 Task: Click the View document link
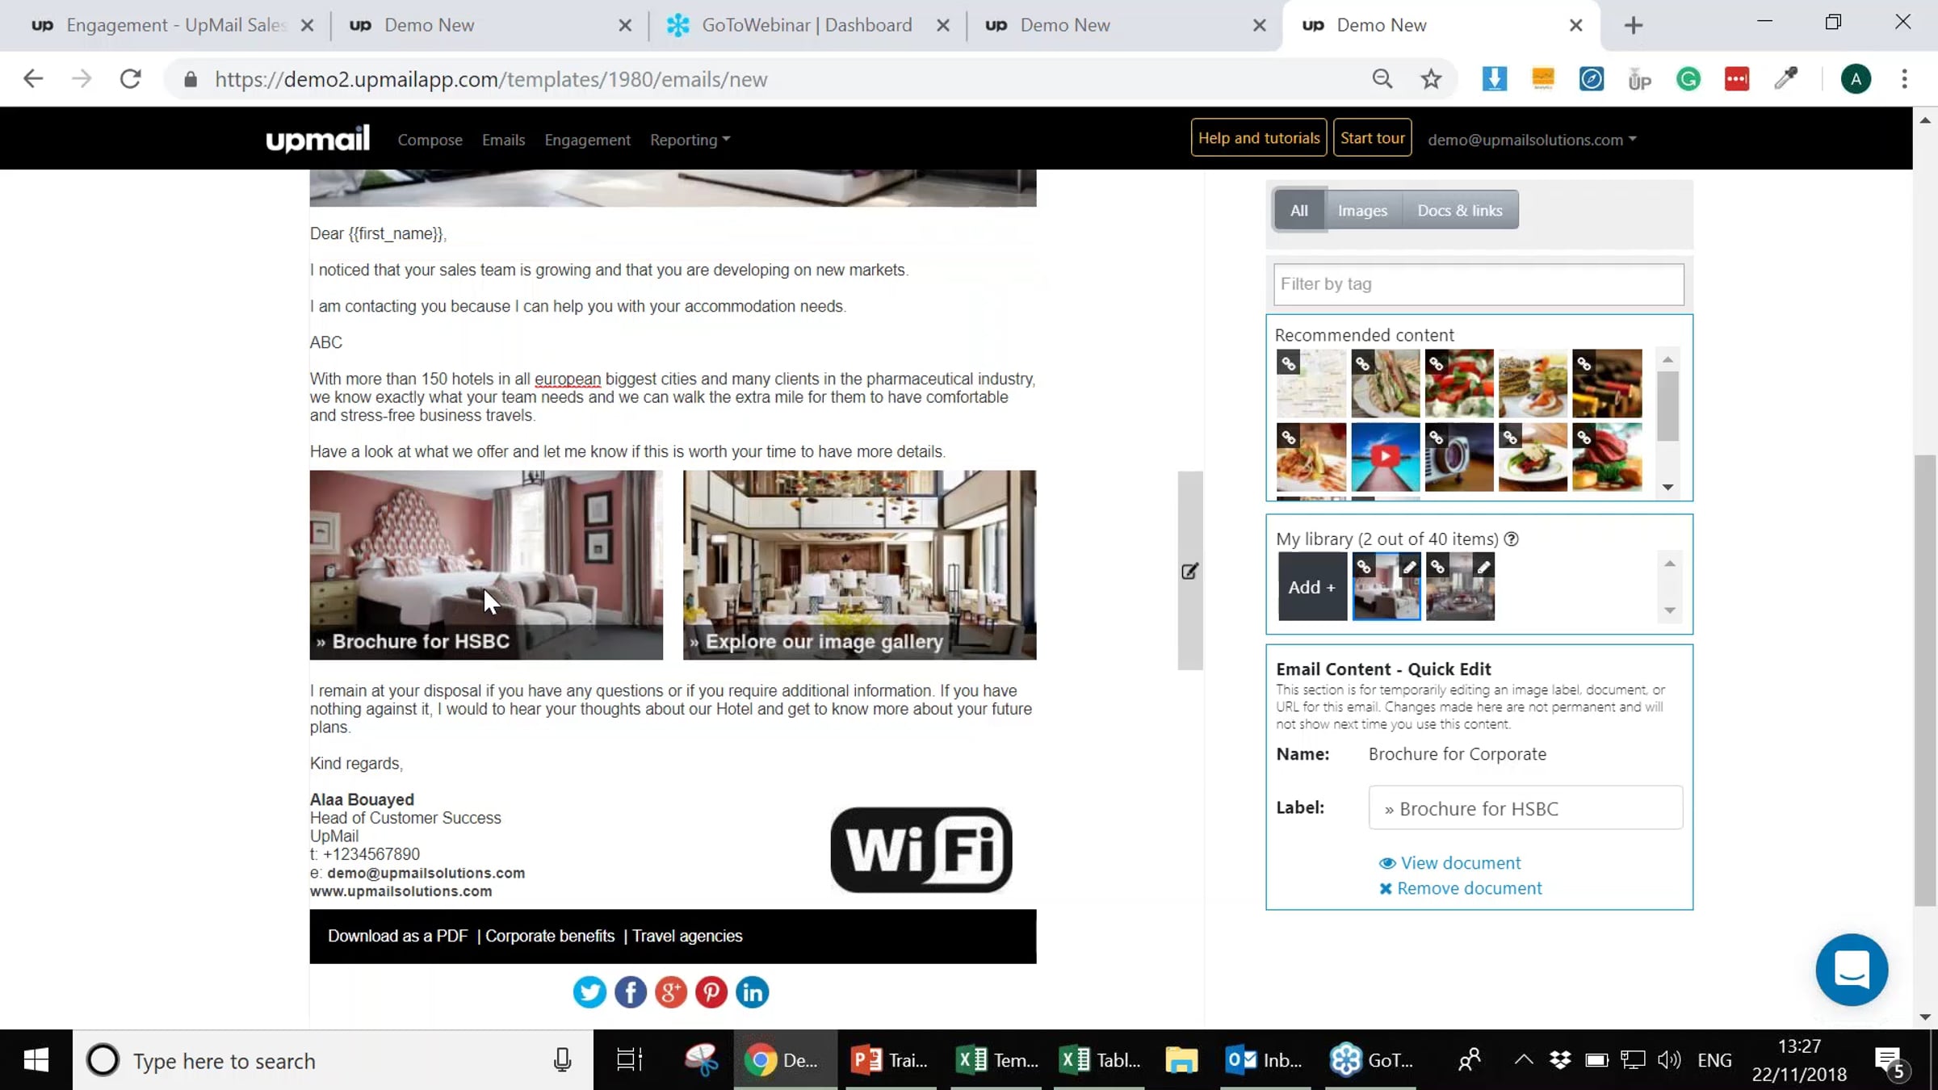click(1459, 863)
